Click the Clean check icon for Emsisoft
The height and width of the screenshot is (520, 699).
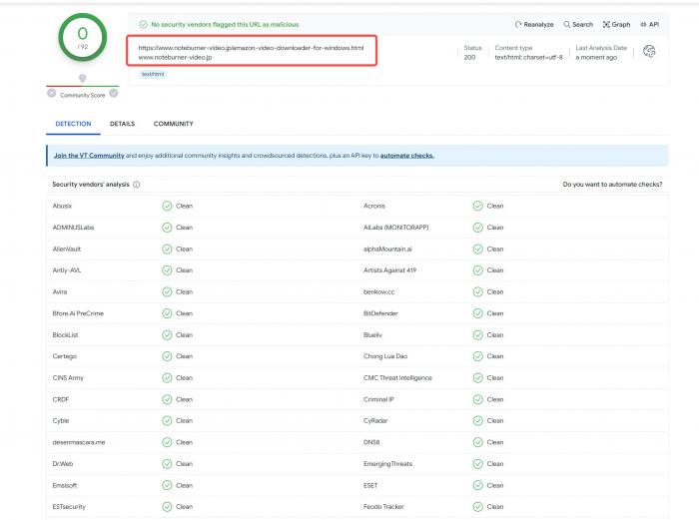coord(167,485)
